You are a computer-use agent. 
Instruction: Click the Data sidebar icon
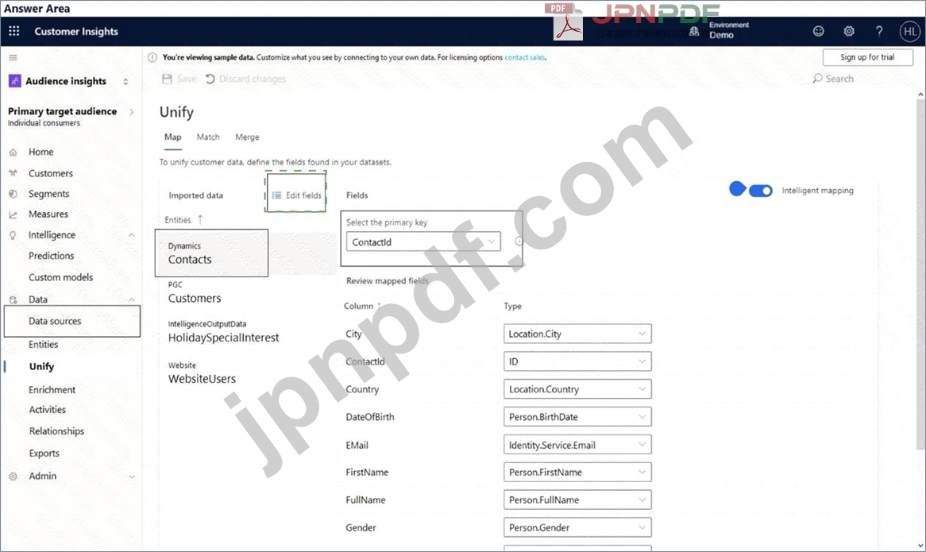(13, 299)
